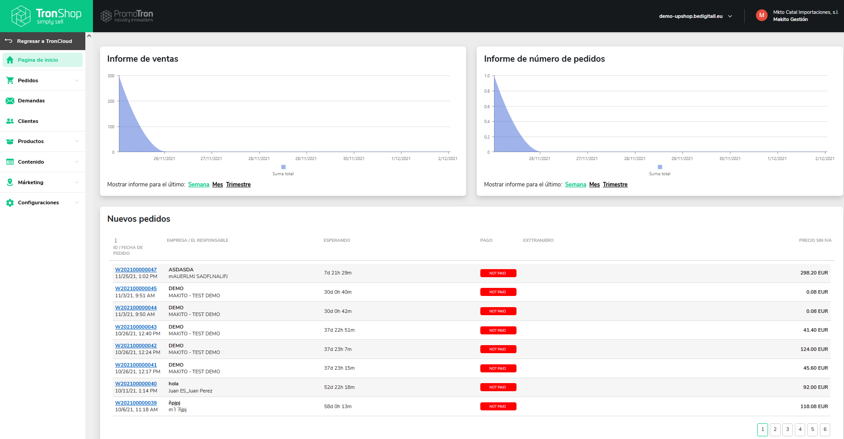Show sales report for Semana
The width and height of the screenshot is (844, 439).
(199, 184)
